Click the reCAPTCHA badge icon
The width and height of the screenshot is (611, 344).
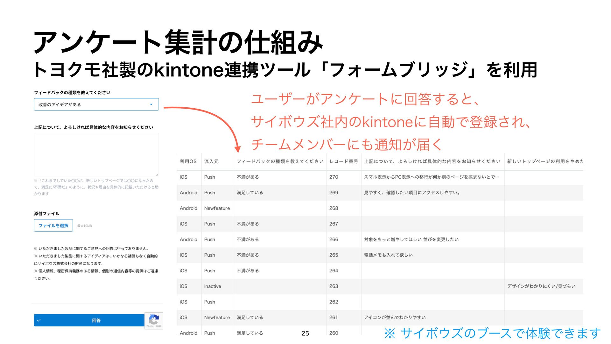coord(154,320)
